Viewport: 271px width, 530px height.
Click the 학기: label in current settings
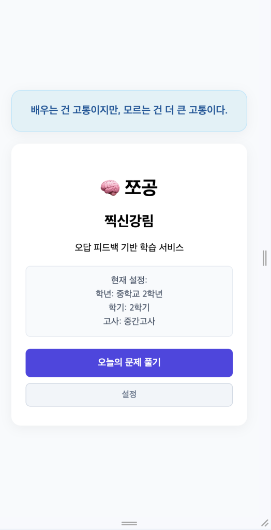(x=117, y=307)
